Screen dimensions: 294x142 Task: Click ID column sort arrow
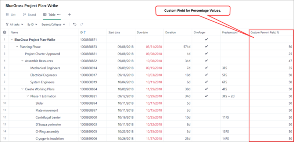pyautogui.click(x=85, y=32)
